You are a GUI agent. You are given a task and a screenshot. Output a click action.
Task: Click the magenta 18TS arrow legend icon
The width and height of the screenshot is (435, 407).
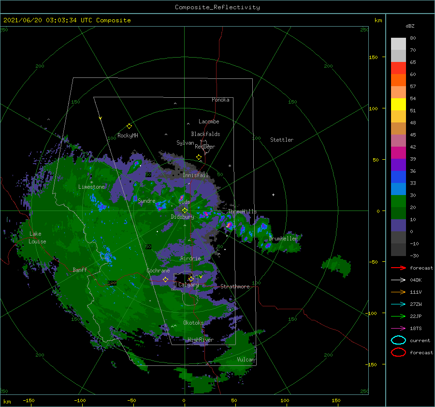398,329
